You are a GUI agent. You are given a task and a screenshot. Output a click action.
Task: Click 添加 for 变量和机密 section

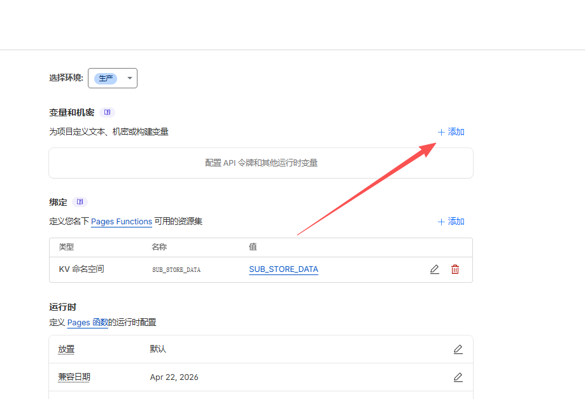click(x=451, y=132)
